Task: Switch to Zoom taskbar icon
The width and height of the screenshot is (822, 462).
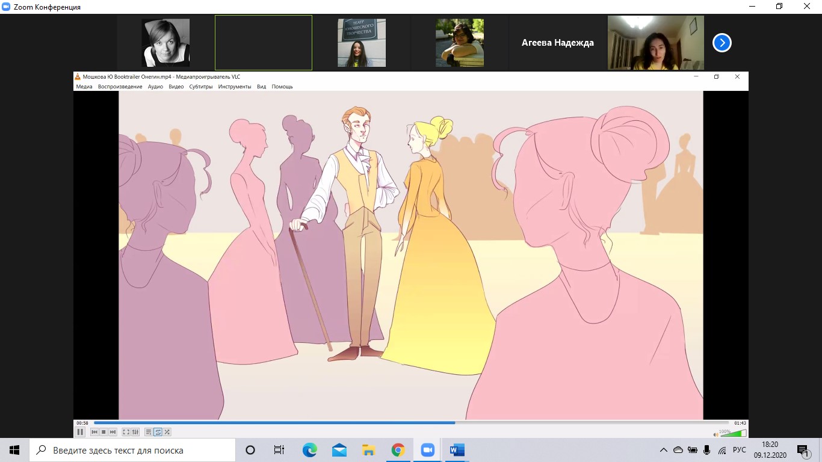Action: pyautogui.click(x=427, y=450)
